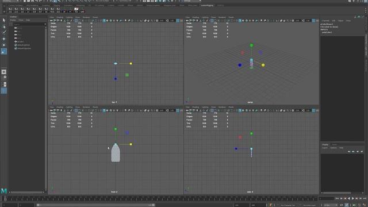The height and width of the screenshot is (207, 368).
Task: Choose the Lasso select tool
Action: point(4,26)
